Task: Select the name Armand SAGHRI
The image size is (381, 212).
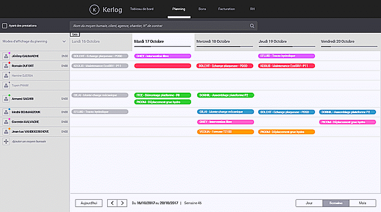Action: 23,99
